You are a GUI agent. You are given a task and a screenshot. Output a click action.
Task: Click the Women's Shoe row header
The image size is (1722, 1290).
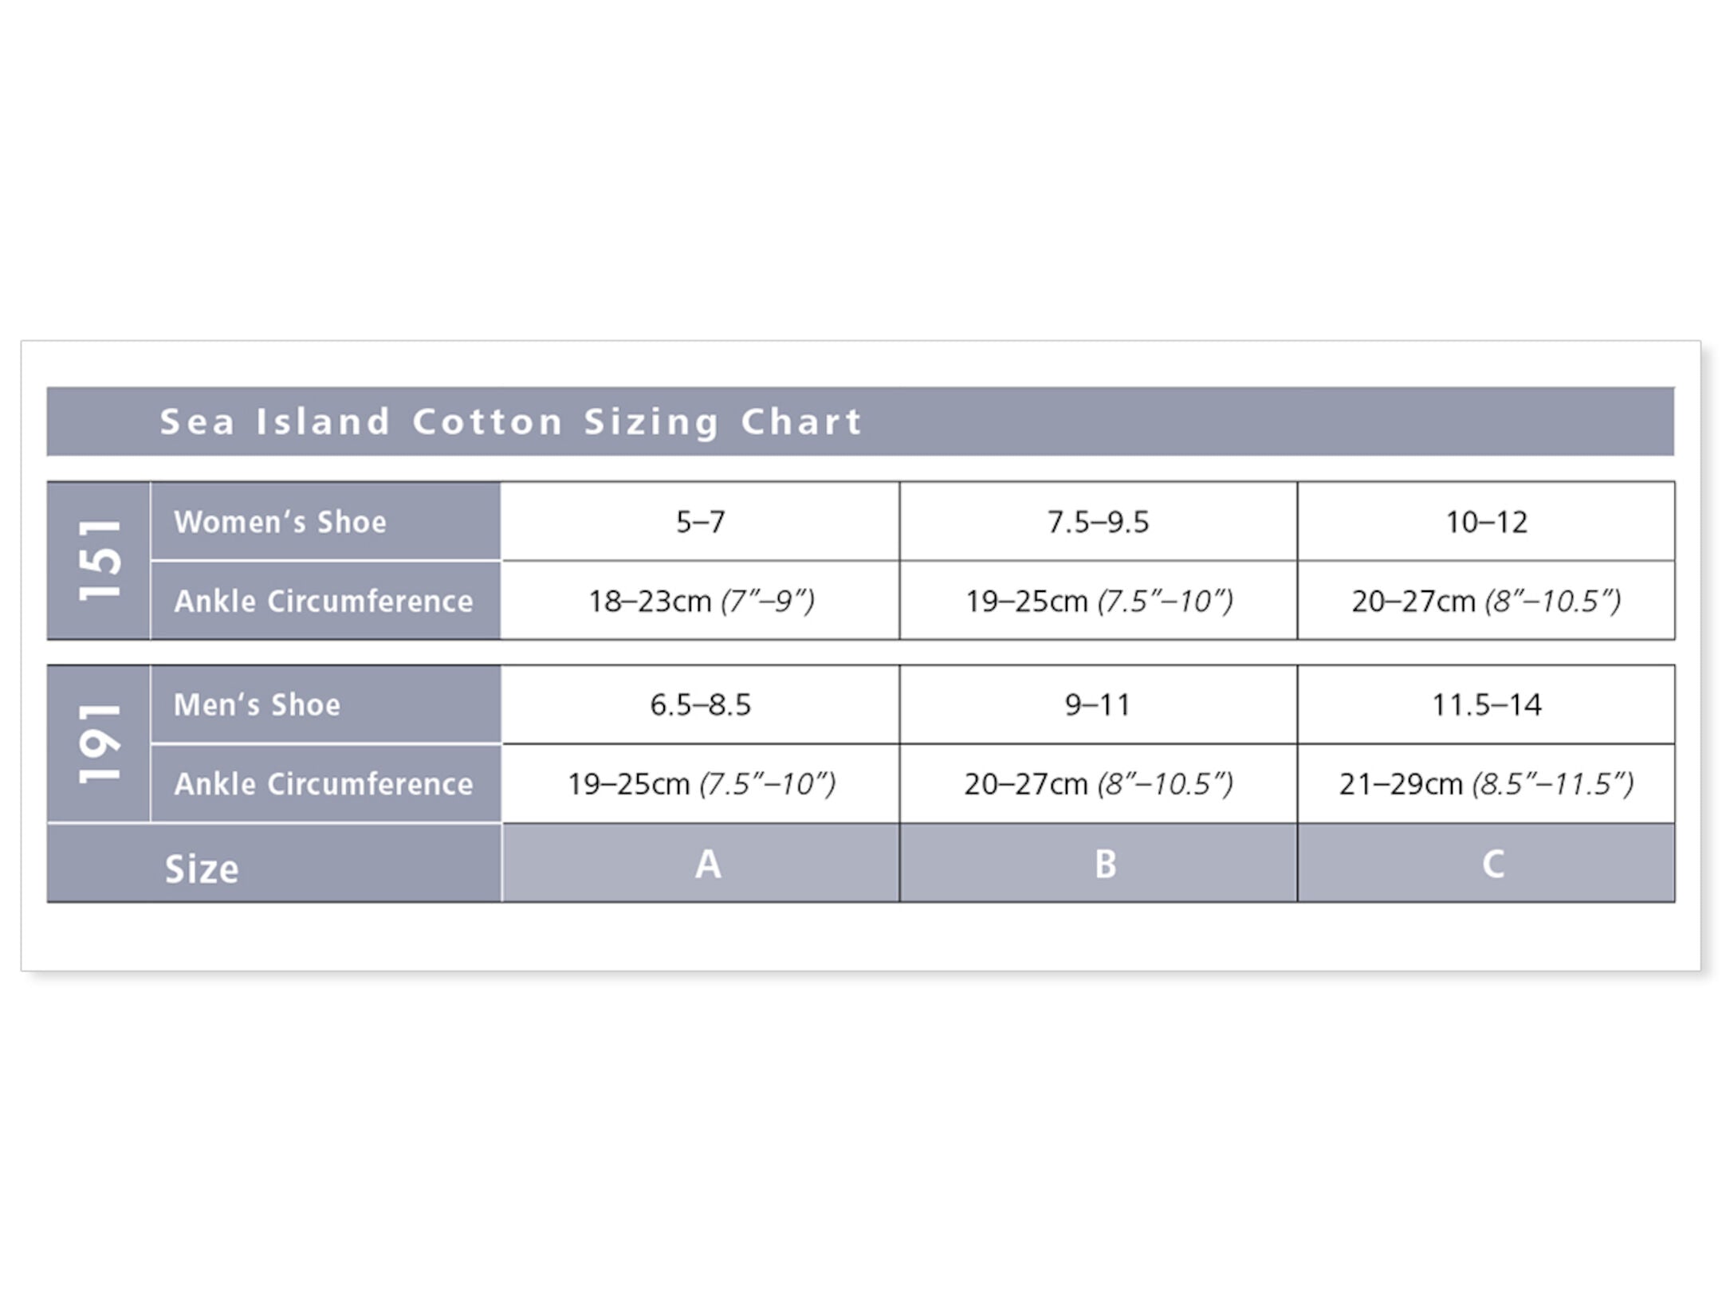281,522
